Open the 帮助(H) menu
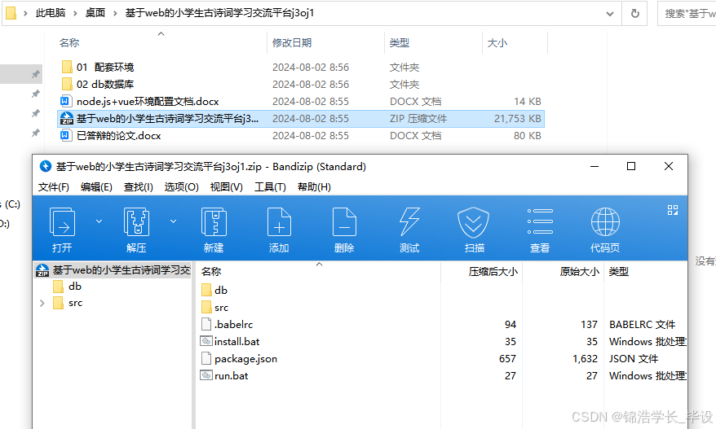 pos(314,187)
